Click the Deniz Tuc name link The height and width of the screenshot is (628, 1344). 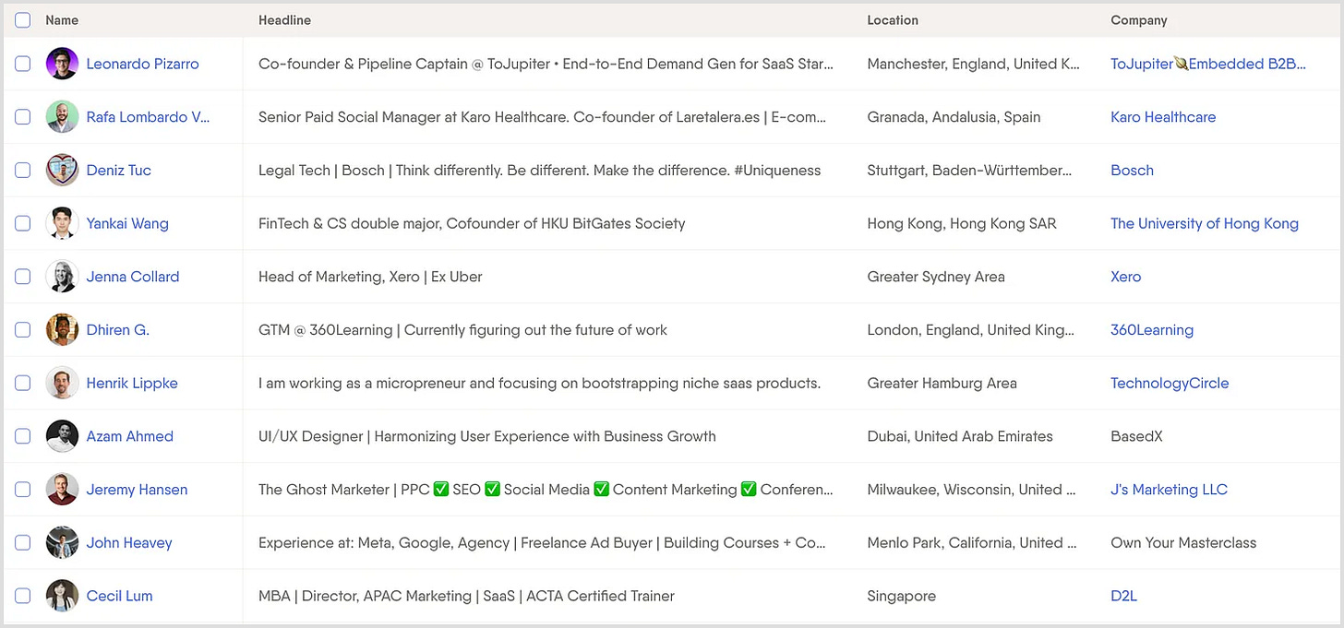118,170
